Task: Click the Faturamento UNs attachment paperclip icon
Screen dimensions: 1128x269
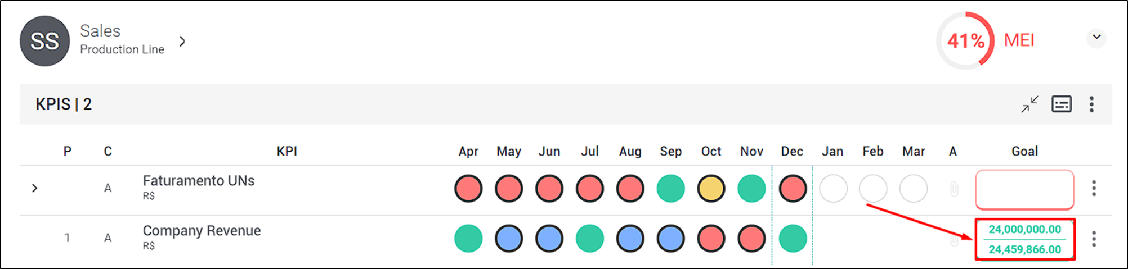Action: tap(954, 189)
